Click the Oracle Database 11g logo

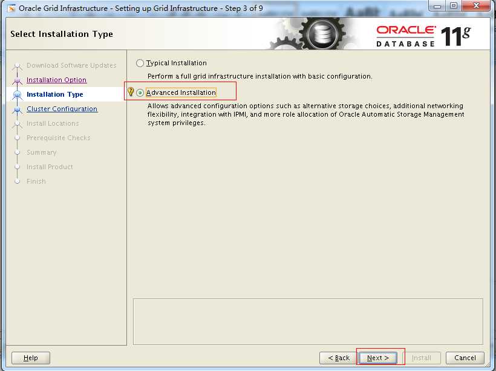(423, 36)
